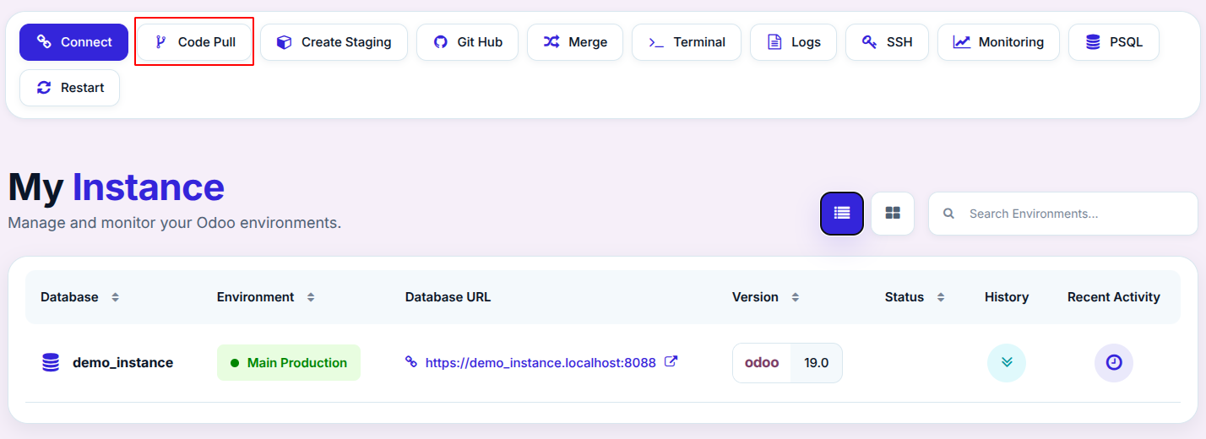Click the Database URL column header

[448, 297]
